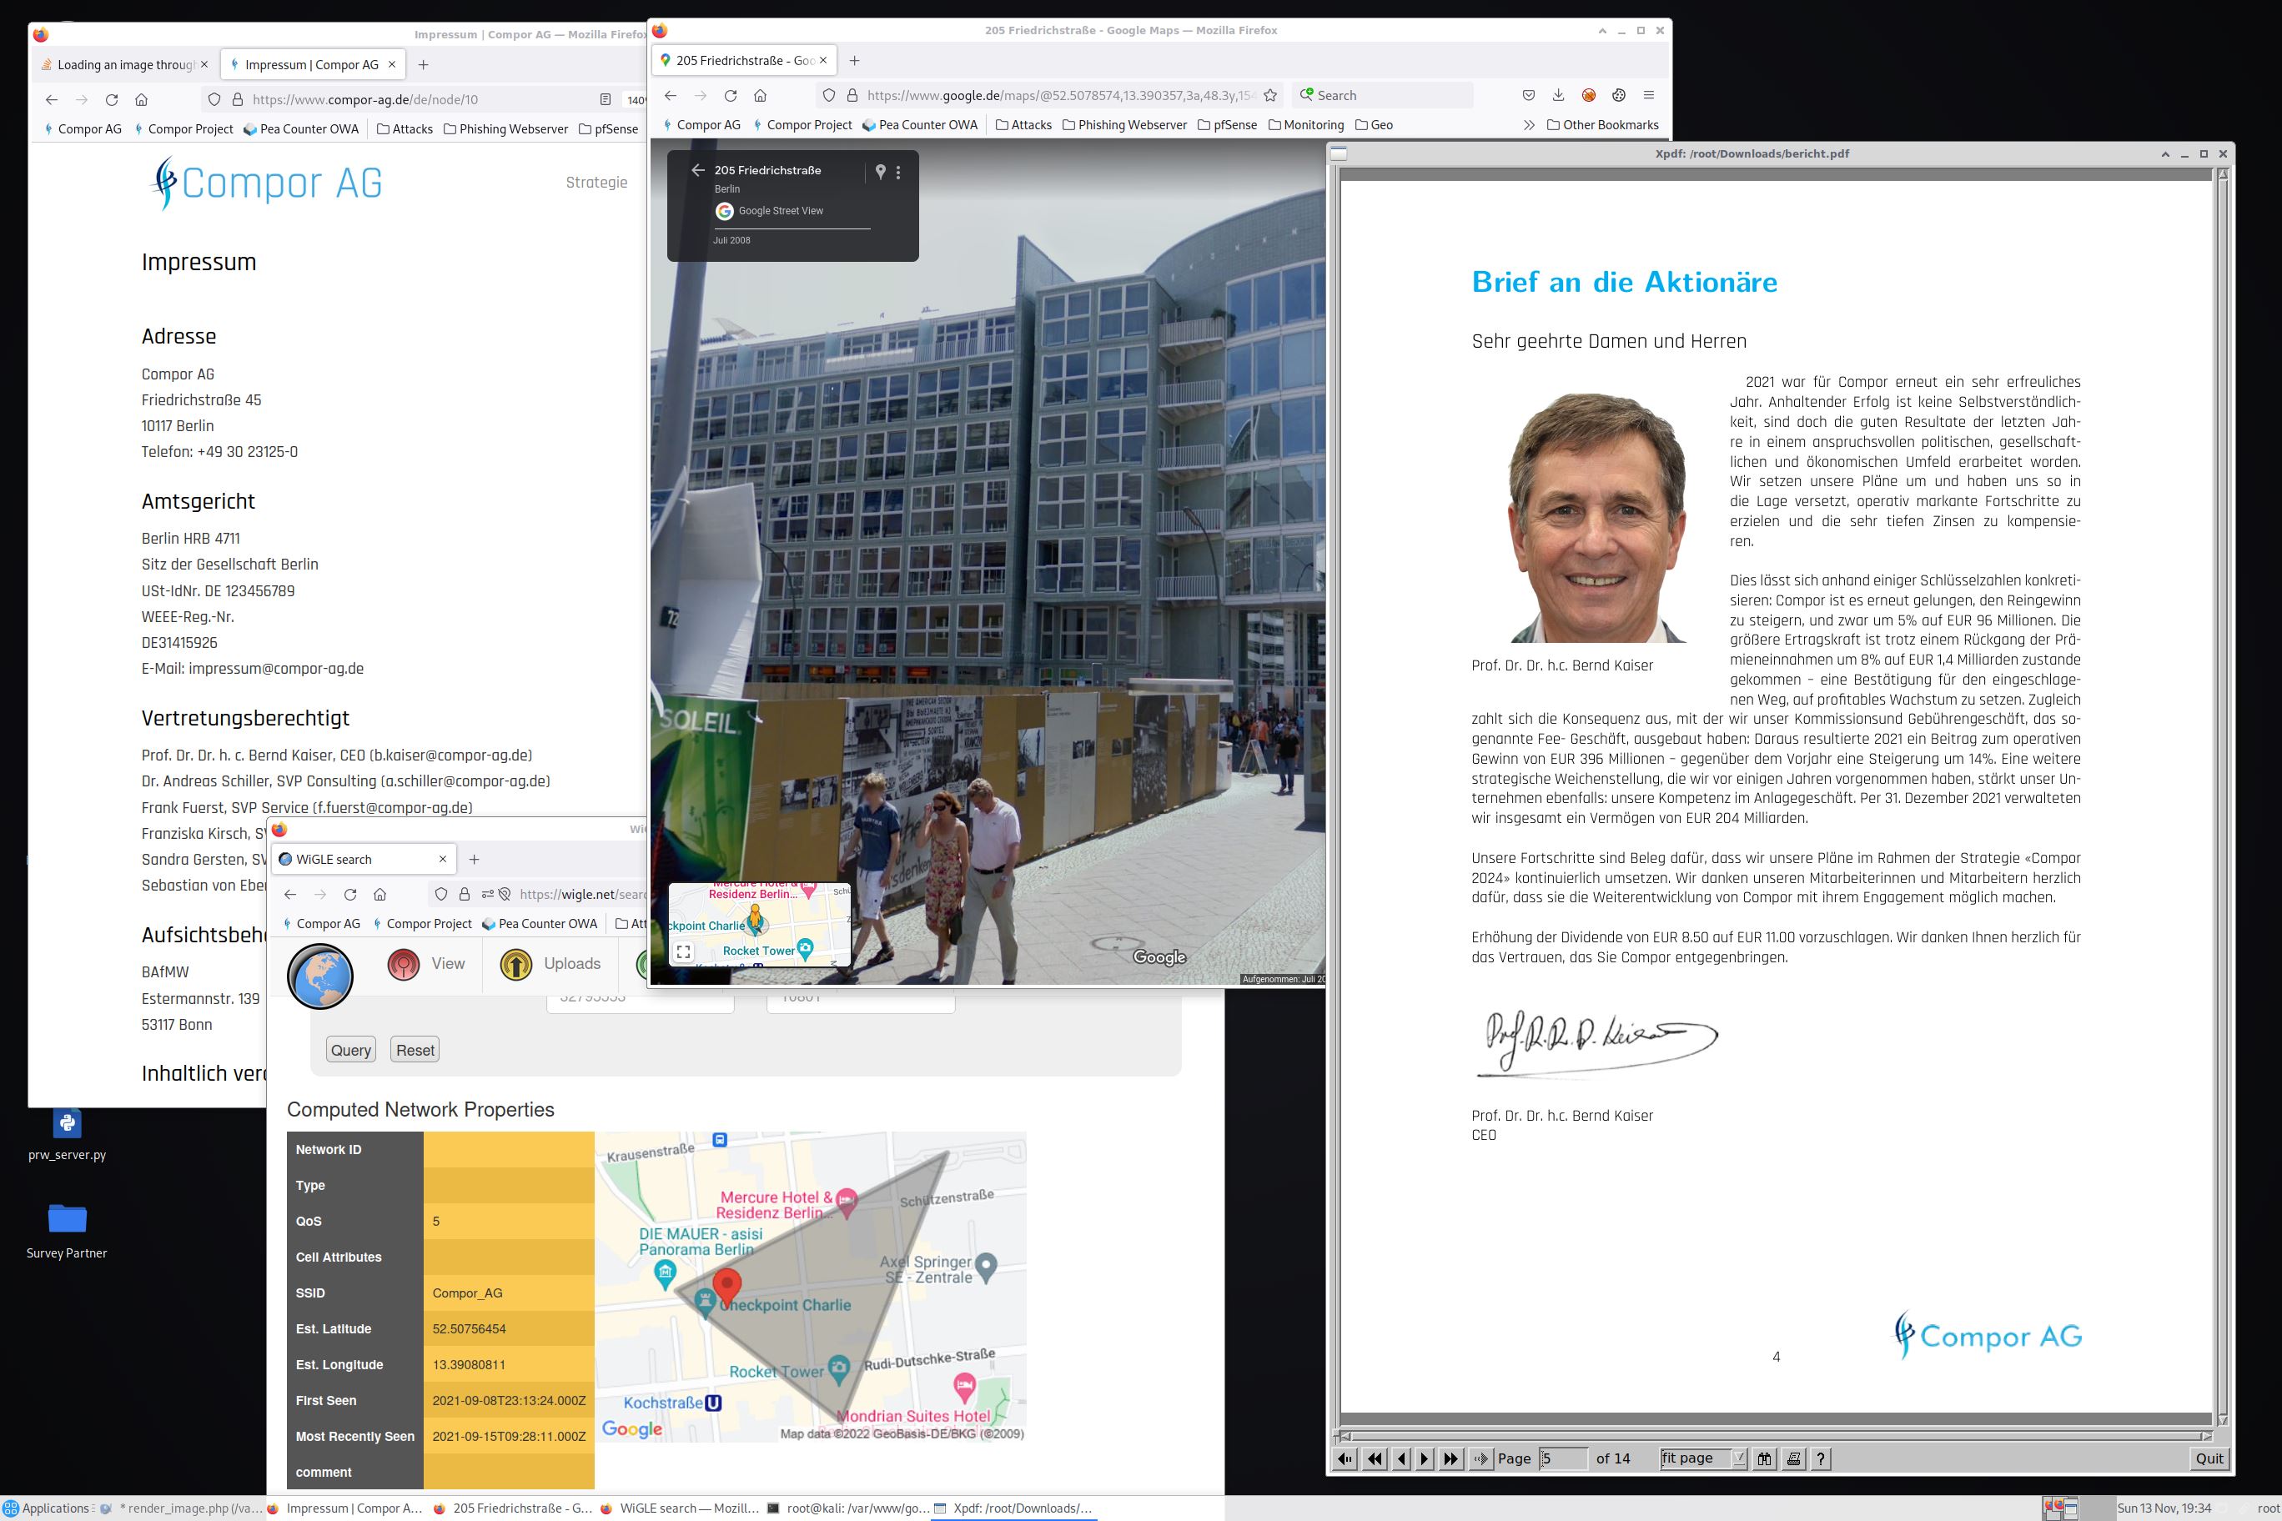Viewport: 2282px width, 1521px height.
Task: Click Xpdf page number field
Action: tap(1563, 1458)
